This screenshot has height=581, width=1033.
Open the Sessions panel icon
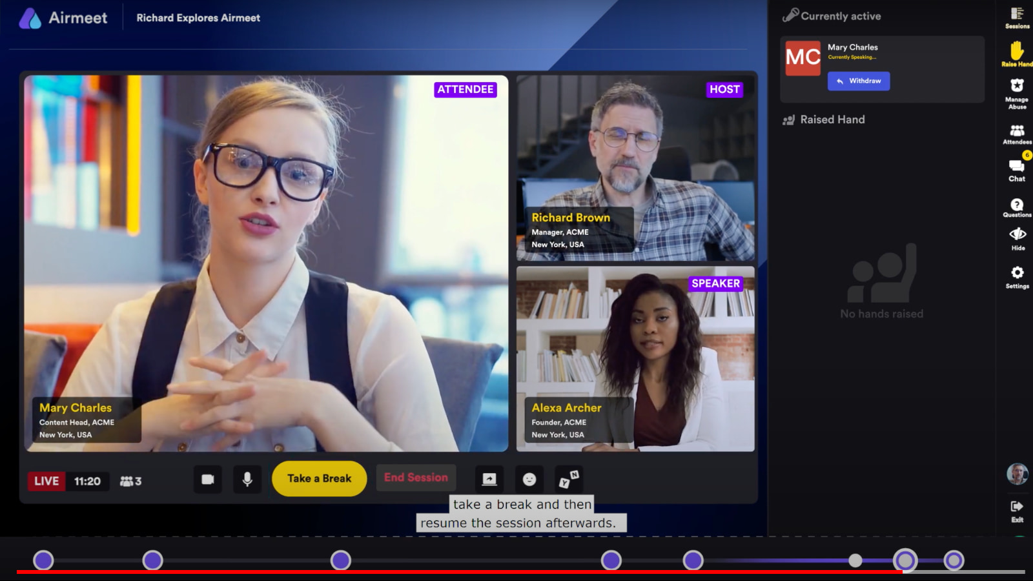click(1017, 17)
